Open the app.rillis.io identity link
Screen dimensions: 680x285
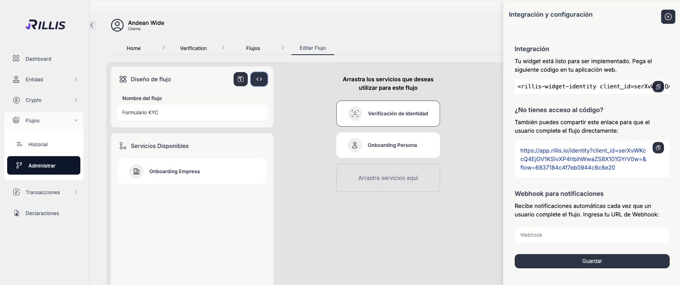coord(583,159)
